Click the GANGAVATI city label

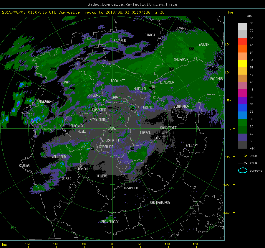pyautogui.click(x=168, y=128)
